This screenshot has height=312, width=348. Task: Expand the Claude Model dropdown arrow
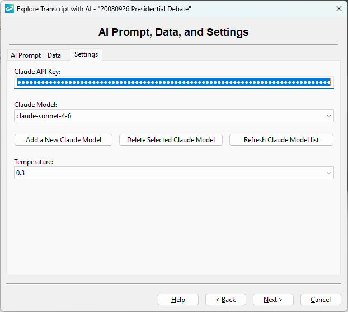click(x=328, y=115)
